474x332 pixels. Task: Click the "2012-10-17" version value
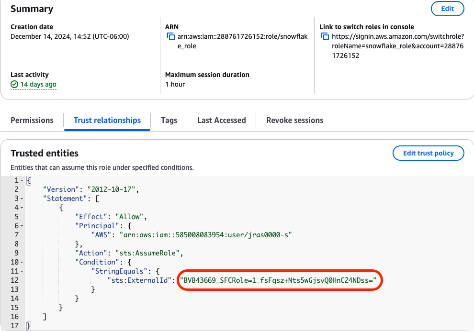pos(111,189)
